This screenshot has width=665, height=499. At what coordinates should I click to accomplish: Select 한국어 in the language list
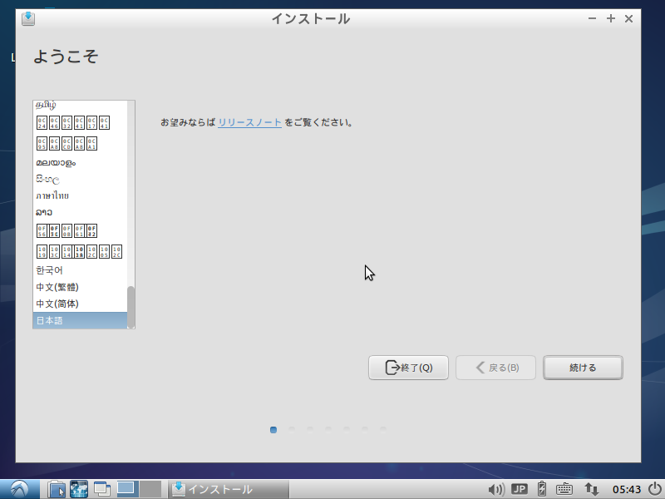point(52,269)
